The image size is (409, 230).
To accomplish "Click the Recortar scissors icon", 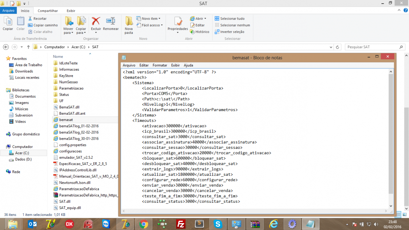I will (30, 19).
